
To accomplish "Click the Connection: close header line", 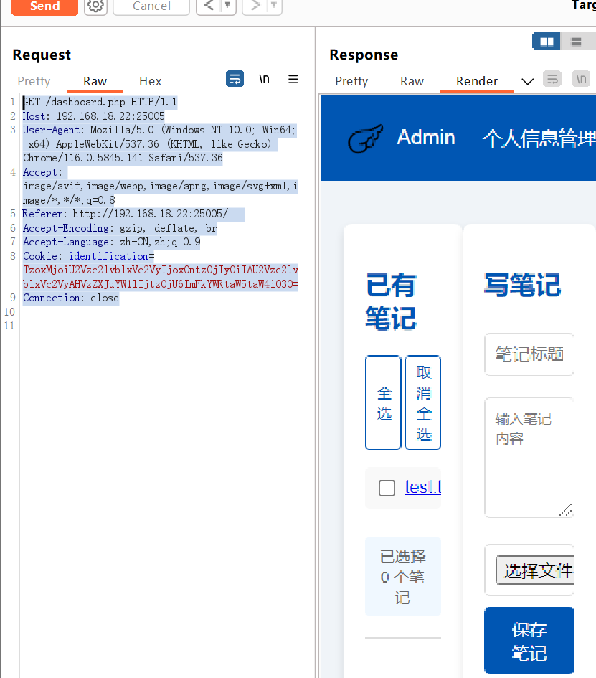I will point(71,298).
